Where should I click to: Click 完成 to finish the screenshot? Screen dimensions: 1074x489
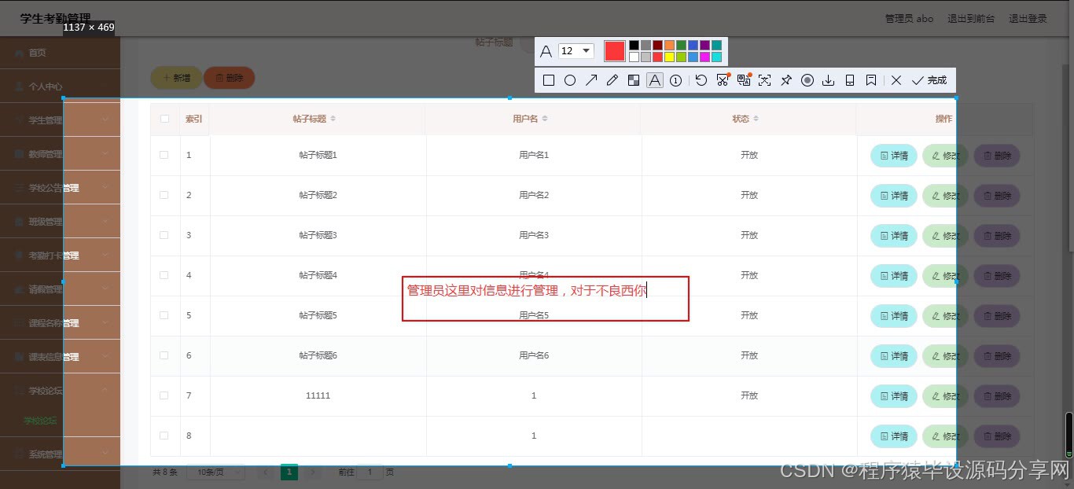929,80
